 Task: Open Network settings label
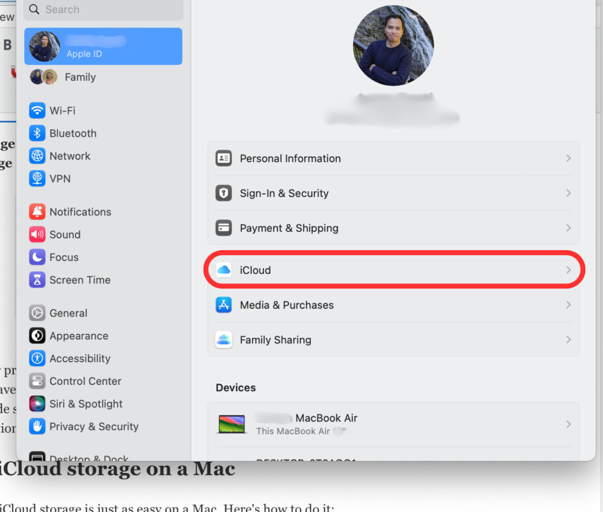70,156
